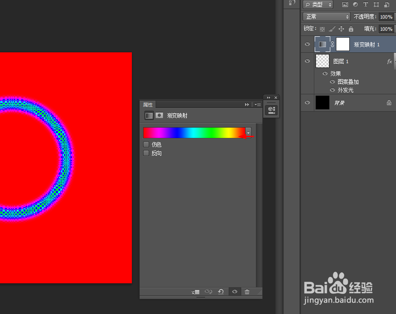Collapse Properties panel with double-arrow icon
This screenshot has height=314, width=396.
[x=247, y=104]
